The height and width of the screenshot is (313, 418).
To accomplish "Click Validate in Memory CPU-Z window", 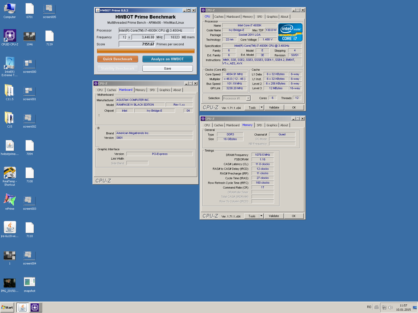I will coord(274,216).
